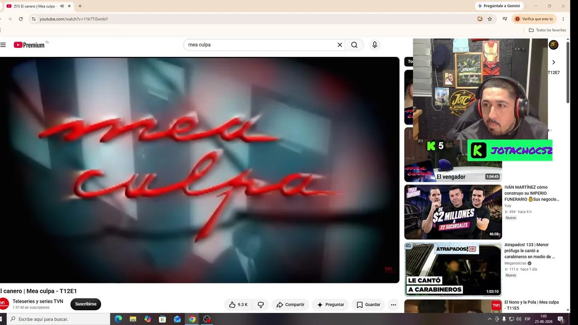This screenshot has height=325, width=578.
Task: Open the OBS Studio taskbar icon
Action: 207,319
